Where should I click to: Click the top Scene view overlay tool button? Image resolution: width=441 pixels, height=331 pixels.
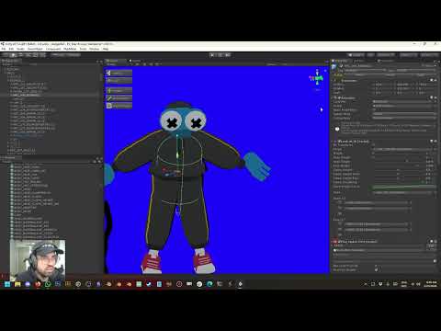[x=119, y=73]
